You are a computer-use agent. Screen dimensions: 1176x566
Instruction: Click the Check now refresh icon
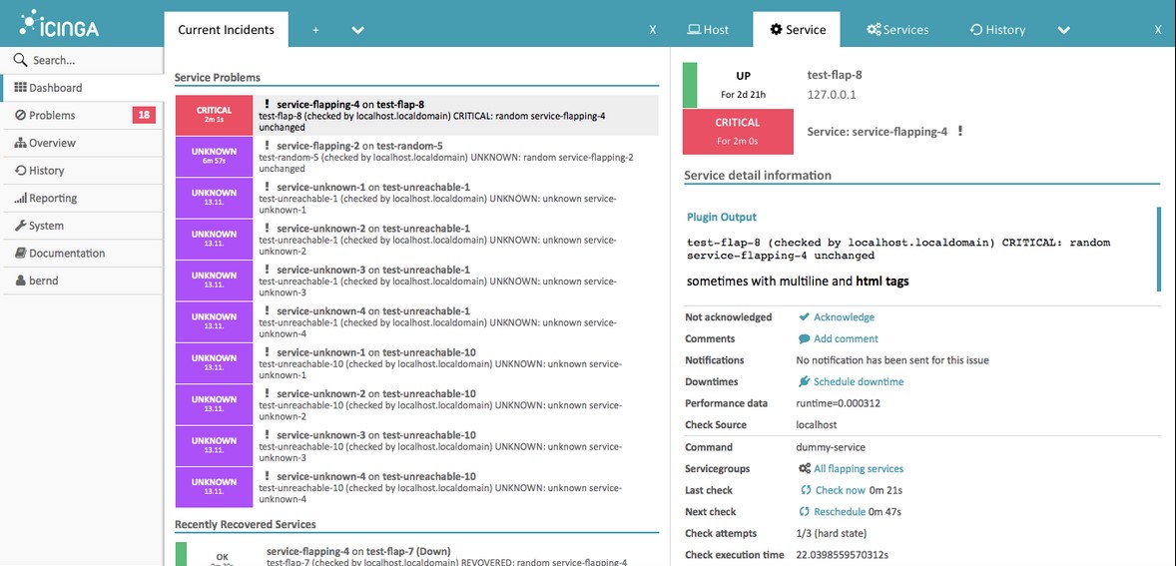807,490
